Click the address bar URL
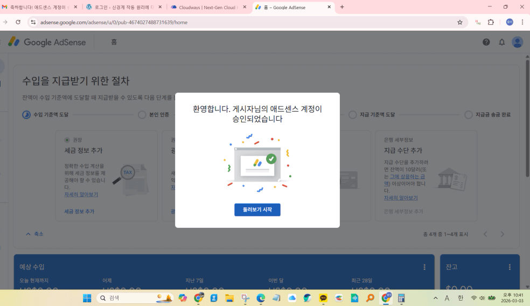This screenshot has width=530, height=306. [114, 22]
